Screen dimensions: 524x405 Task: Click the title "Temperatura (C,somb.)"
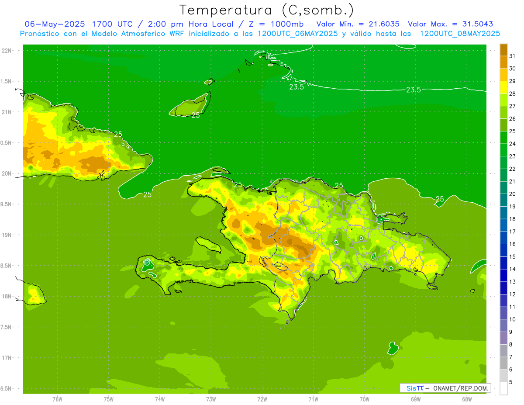(x=267, y=10)
